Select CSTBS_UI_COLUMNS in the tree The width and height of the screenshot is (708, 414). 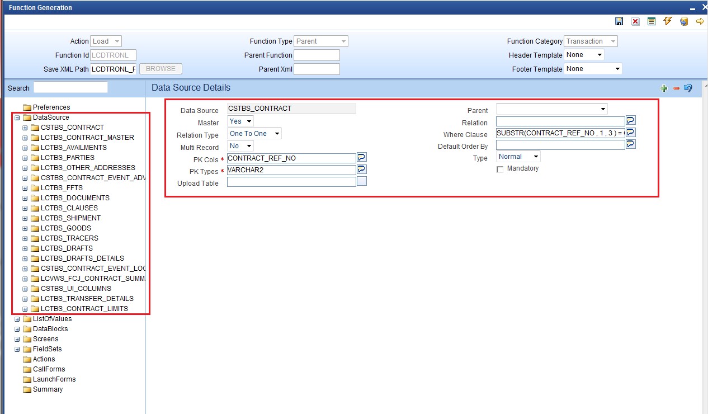pyautogui.click(x=76, y=289)
